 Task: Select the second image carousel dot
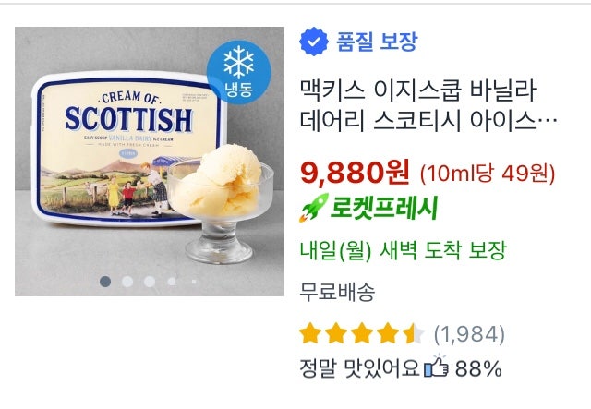coord(127,282)
